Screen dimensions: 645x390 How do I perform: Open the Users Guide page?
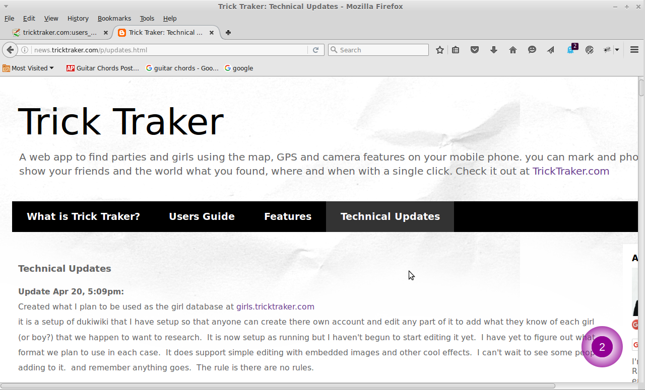(202, 216)
